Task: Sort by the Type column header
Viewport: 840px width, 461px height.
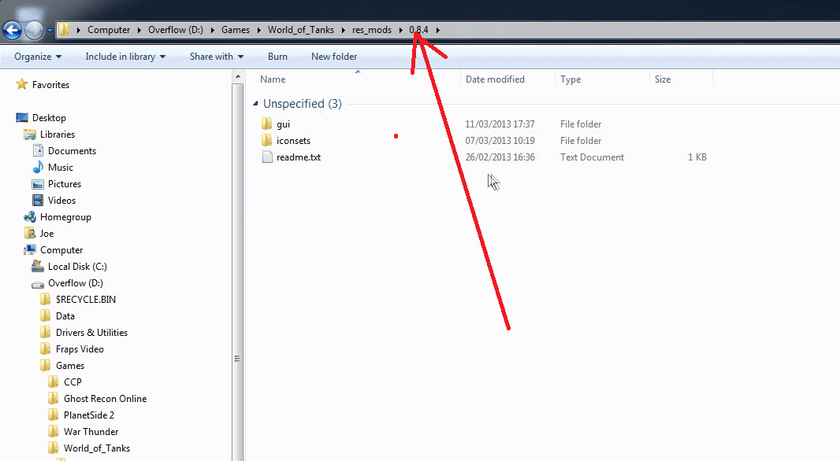Action: [571, 79]
